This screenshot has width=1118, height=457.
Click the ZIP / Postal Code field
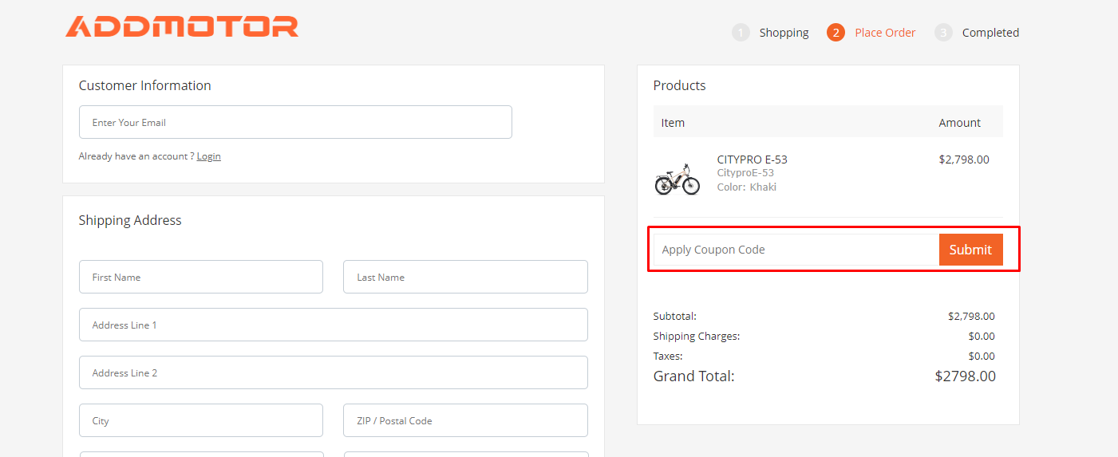point(465,420)
